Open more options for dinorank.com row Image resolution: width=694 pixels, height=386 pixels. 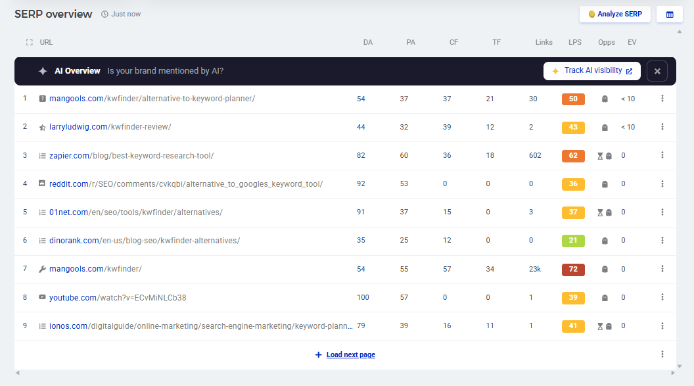[662, 241]
